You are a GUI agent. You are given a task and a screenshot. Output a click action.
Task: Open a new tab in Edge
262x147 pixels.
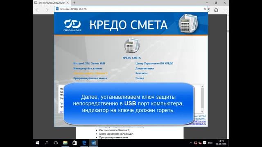75,3
